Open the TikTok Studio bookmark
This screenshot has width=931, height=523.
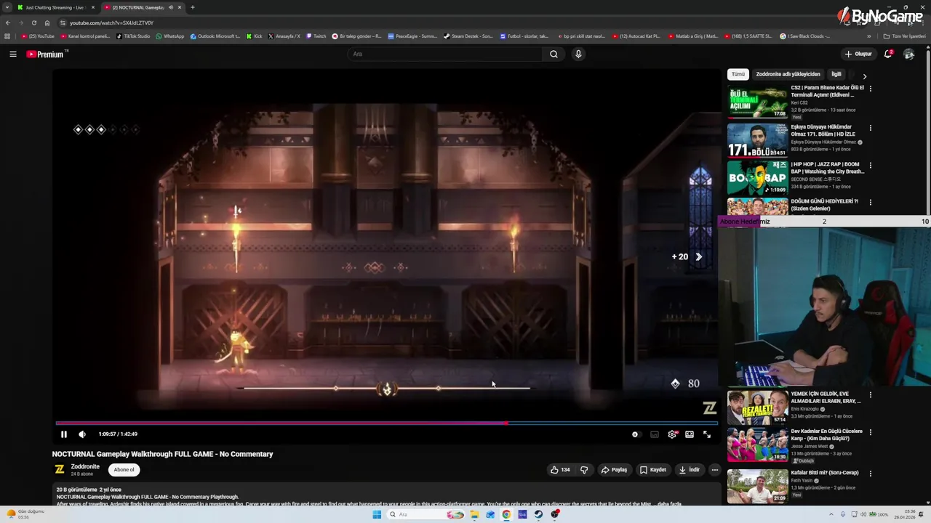point(134,36)
